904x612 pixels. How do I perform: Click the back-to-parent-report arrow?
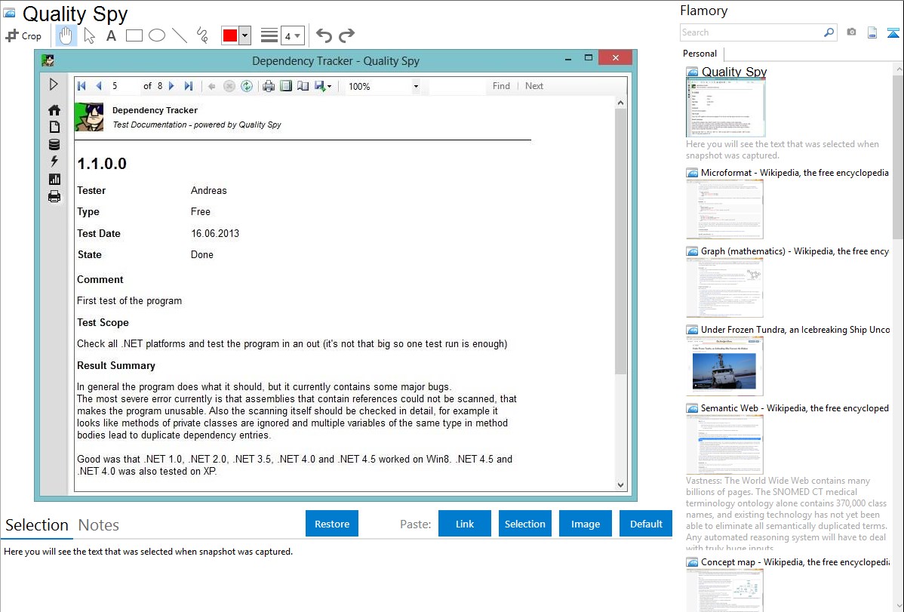(x=211, y=86)
